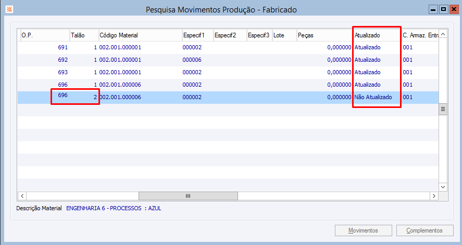Click the Lote column header
Viewport: 462px width, 245px height.
pyautogui.click(x=284, y=35)
